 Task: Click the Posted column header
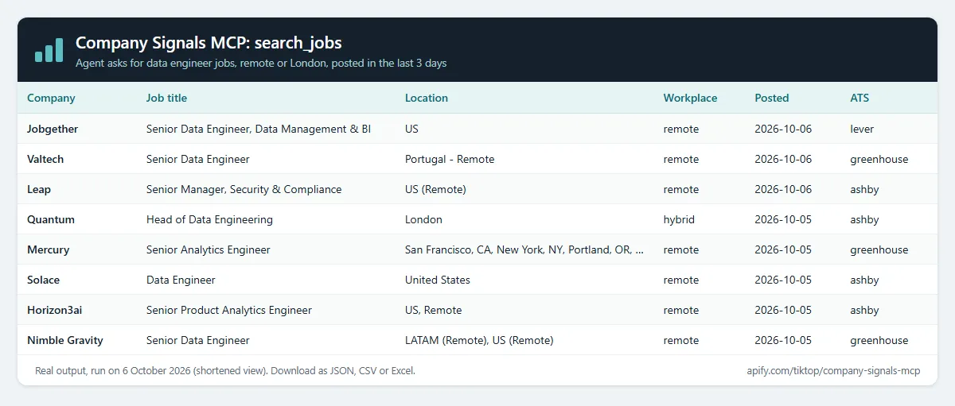tap(772, 99)
